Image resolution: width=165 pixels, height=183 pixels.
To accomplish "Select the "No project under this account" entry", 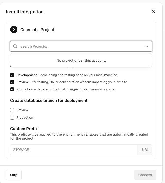I will 81,60.
